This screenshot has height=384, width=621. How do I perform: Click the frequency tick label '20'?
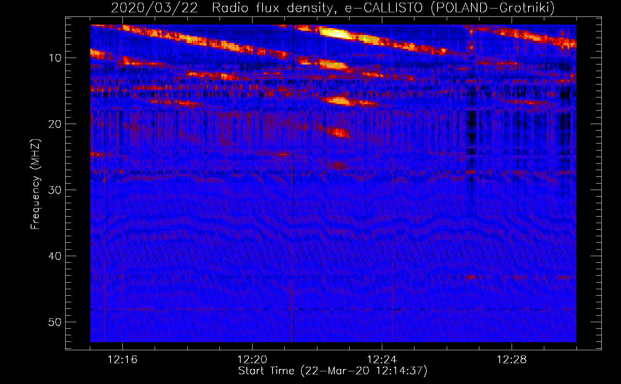coord(55,124)
